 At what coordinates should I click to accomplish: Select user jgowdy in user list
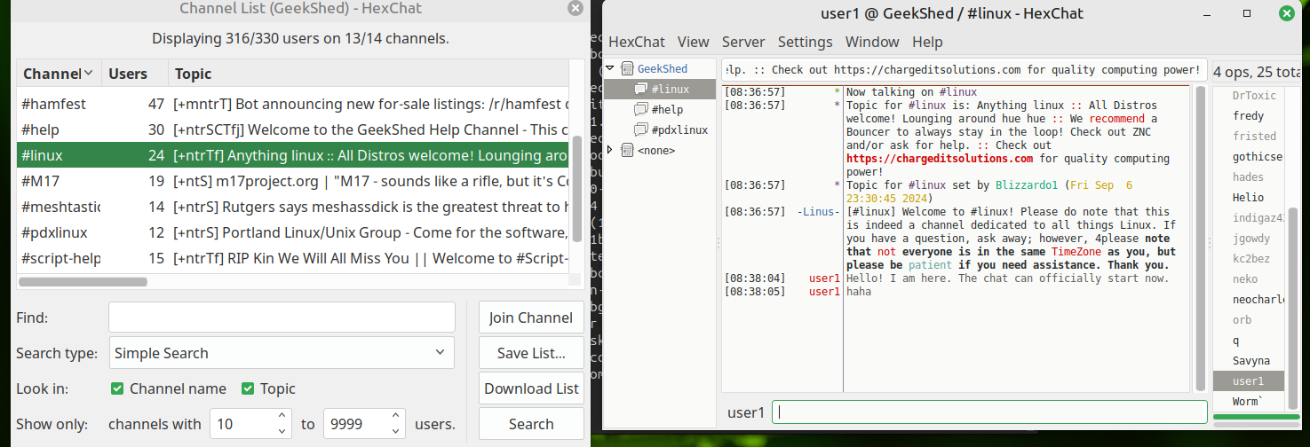pos(1250,238)
